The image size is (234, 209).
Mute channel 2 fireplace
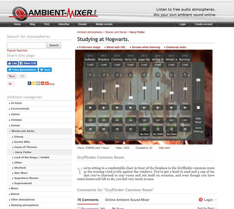(104, 108)
